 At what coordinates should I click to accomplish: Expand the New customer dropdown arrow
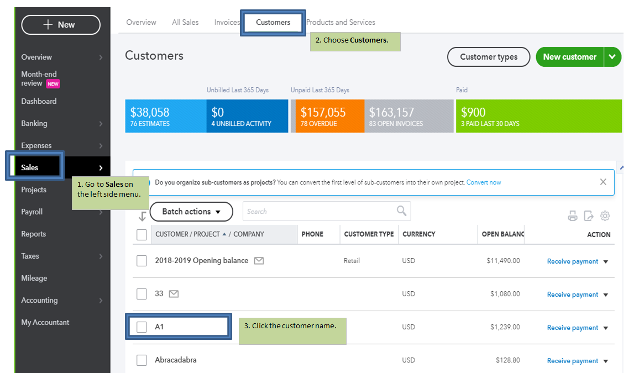click(x=612, y=57)
